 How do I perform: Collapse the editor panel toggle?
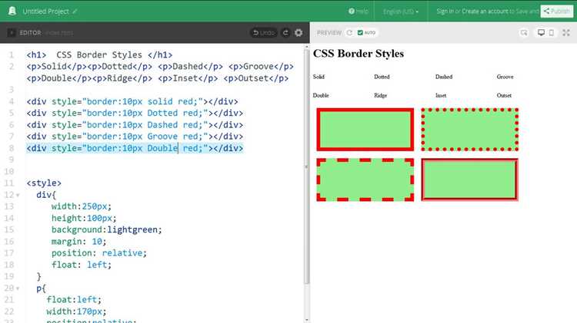click(x=11, y=33)
